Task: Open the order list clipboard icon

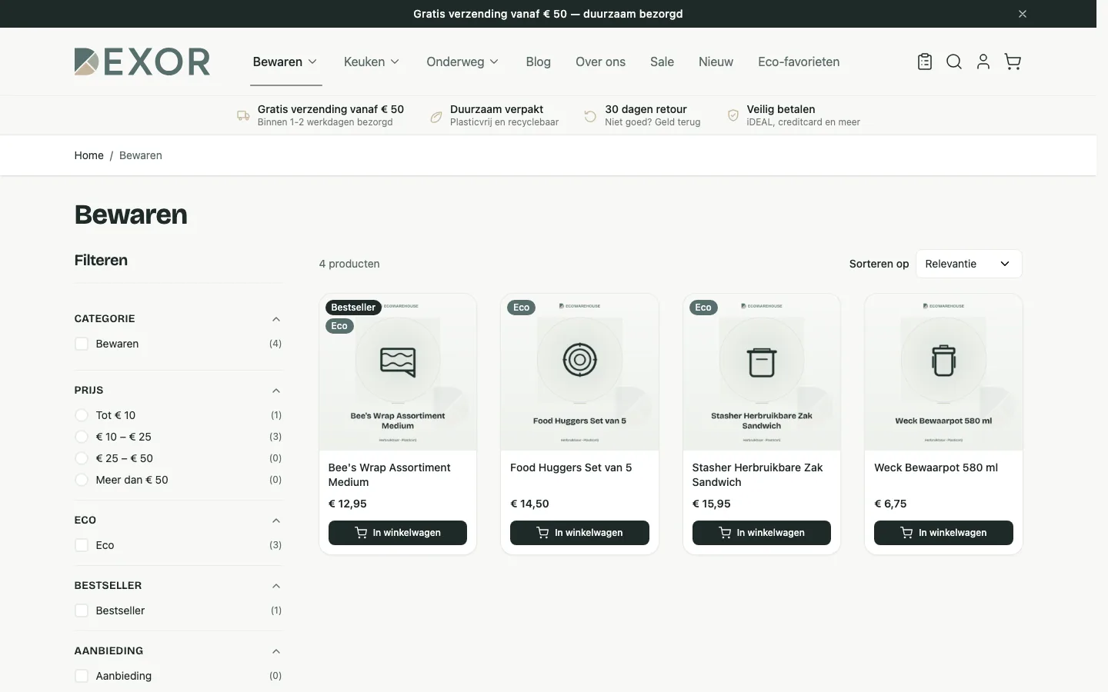Action: tap(925, 62)
